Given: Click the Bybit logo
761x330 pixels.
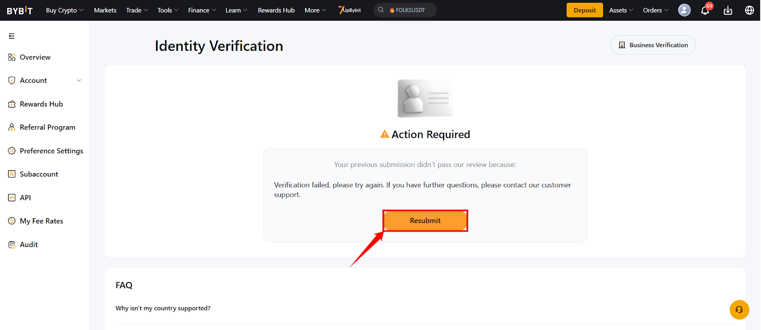Looking at the screenshot, I should tap(20, 10).
